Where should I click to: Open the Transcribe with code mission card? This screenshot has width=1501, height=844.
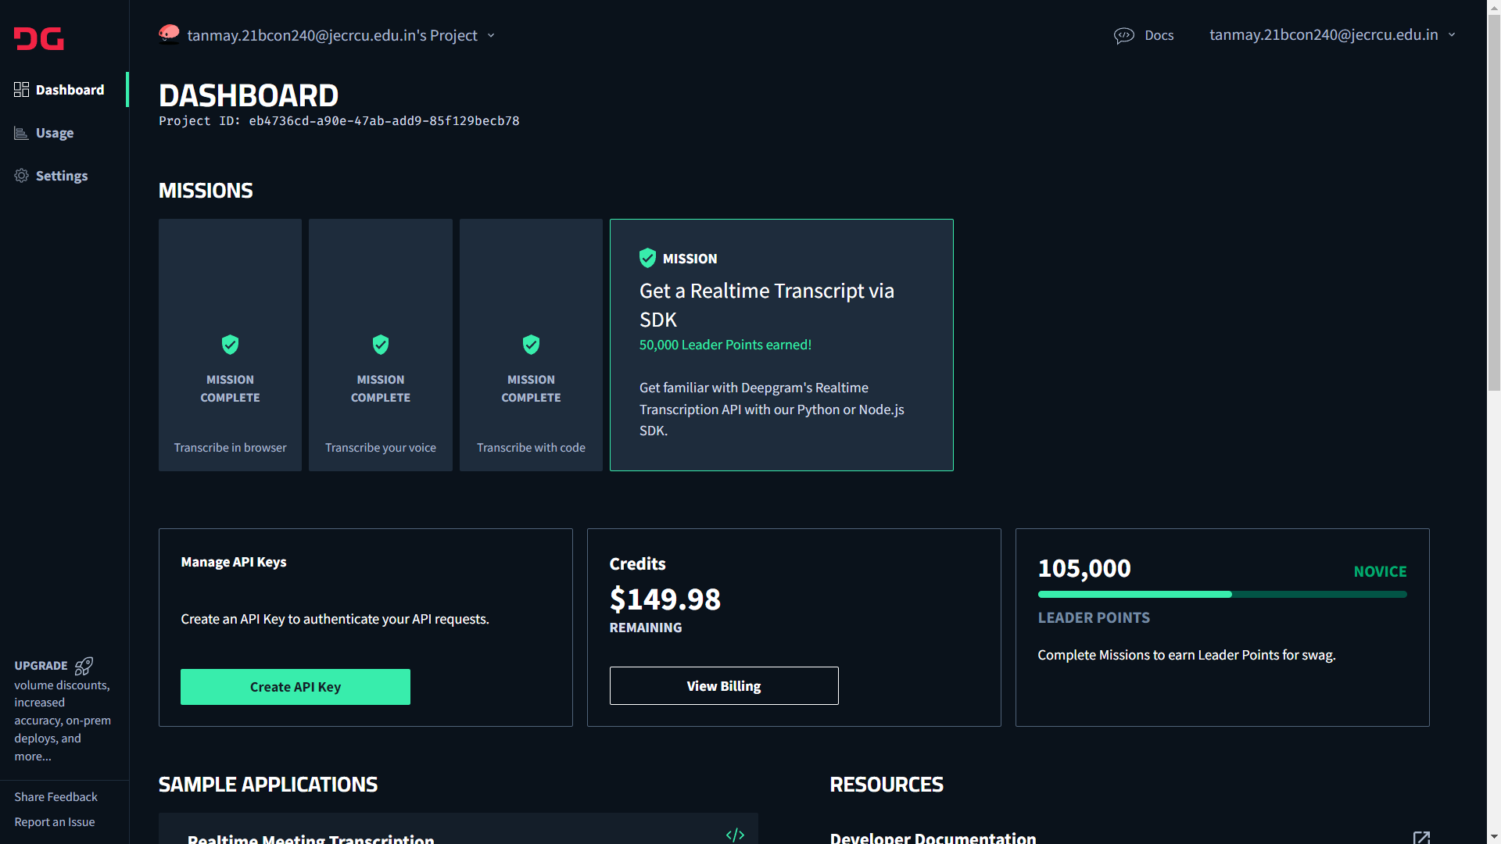coord(531,345)
